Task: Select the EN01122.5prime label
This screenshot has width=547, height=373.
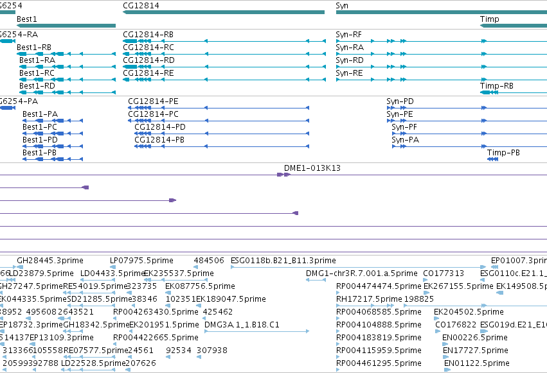Action: point(477,363)
